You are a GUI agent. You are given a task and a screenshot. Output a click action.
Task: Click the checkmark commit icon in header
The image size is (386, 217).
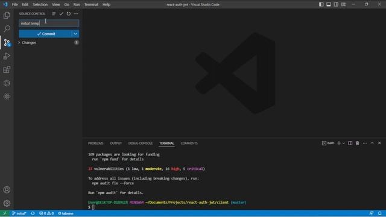(x=61, y=14)
